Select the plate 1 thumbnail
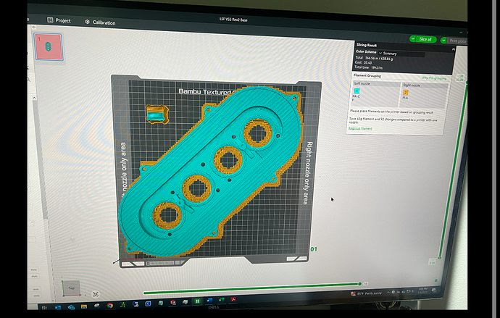The image size is (500, 318). tap(49, 47)
